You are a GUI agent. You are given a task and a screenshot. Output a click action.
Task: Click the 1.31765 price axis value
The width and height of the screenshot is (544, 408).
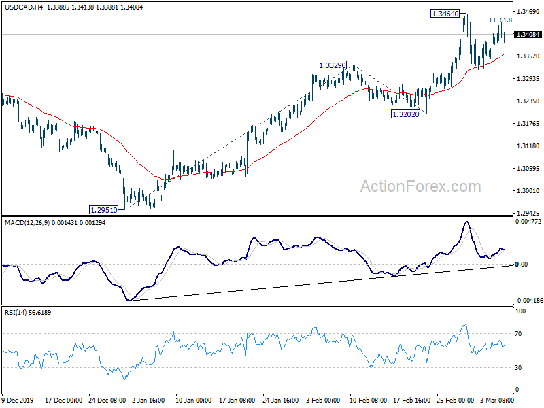[x=528, y=124]
